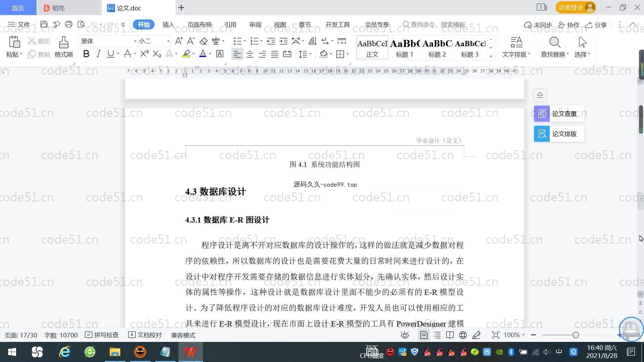Screen dimensions: 644x362
Task: Click the 未同步 sync status button
Action: [538, 25]
